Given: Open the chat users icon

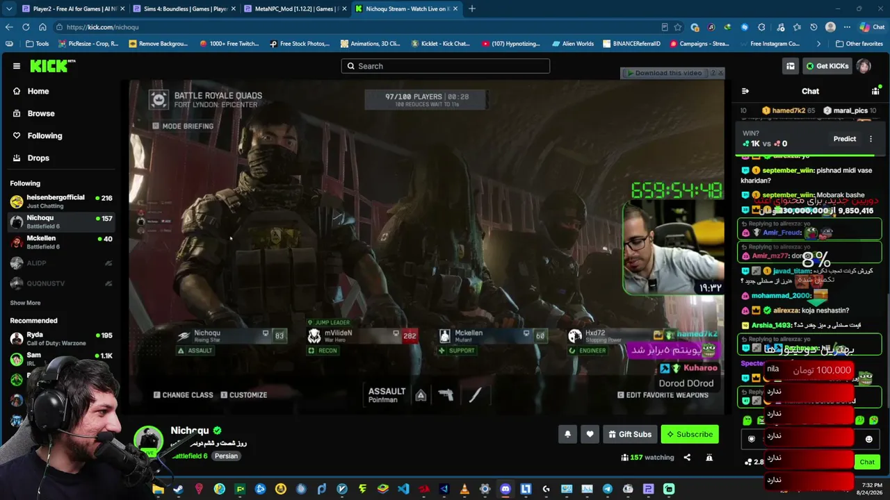Looking at the screenshot, I should [875, 91].
